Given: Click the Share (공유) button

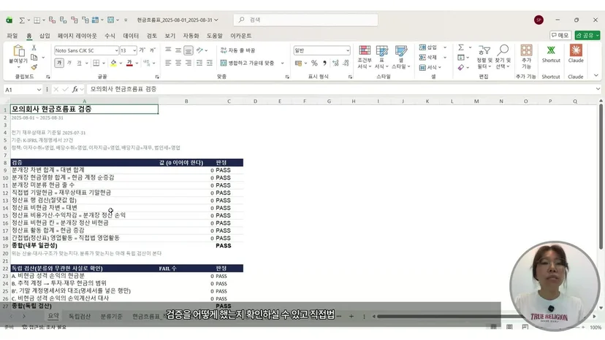Looking at the screenshot, I should [587, 36].
